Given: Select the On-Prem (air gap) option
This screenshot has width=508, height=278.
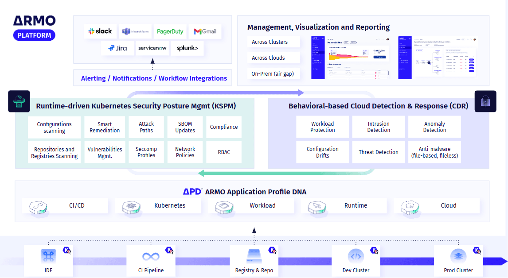Looking at the screenshot, I should 274,73.
